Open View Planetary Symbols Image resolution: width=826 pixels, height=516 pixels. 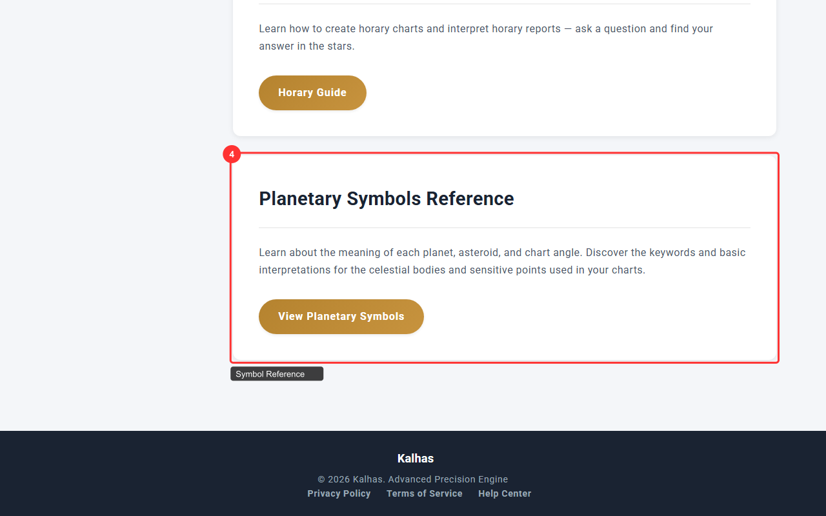(341, 317)
